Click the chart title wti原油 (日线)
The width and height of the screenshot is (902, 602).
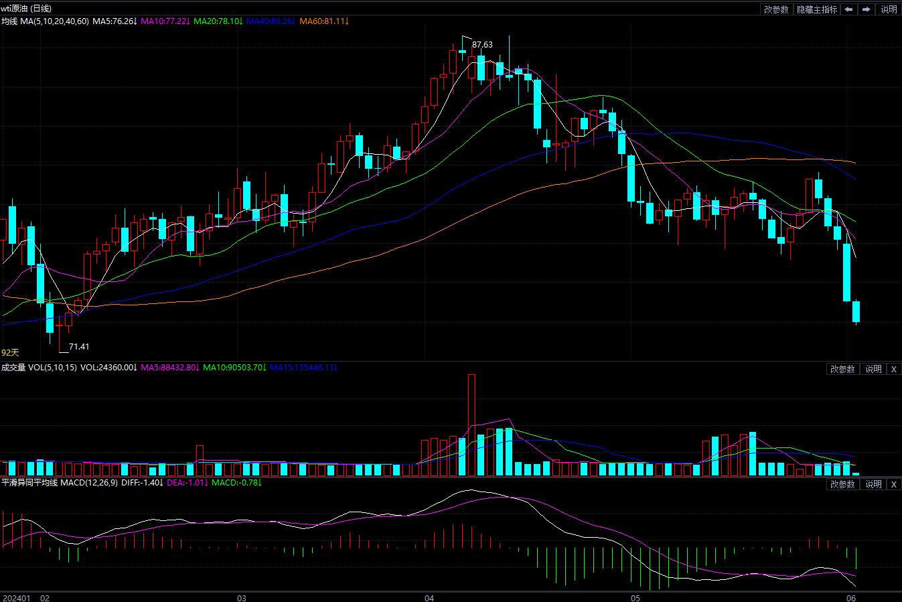click(x=26, y=9)
